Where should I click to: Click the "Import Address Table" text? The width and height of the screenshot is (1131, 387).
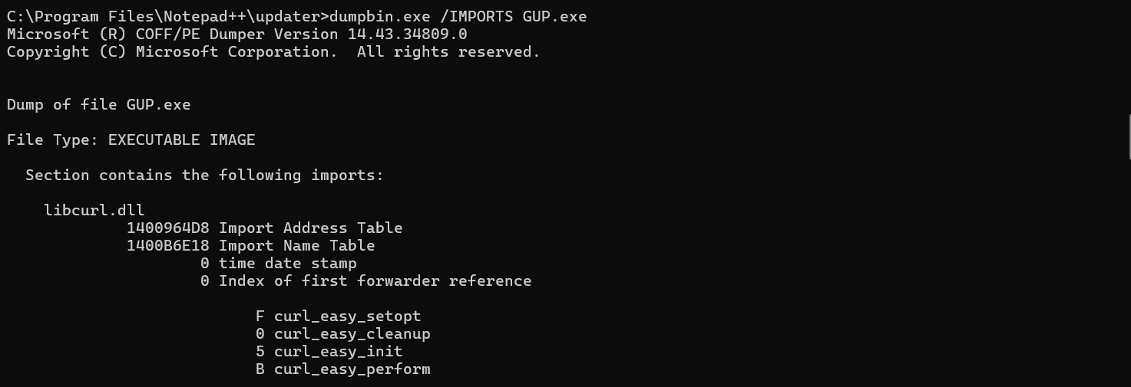pyautogui.click(x=310, y=228)
